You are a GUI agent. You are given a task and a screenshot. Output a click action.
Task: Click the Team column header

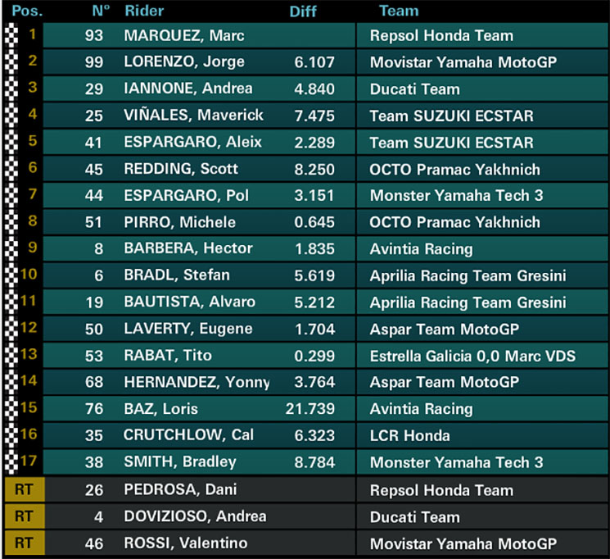tap(399, 11)
